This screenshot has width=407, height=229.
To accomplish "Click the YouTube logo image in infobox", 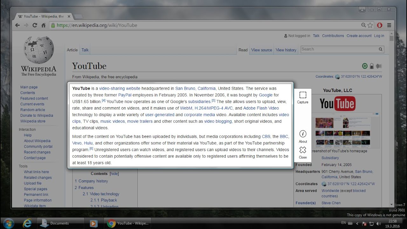I will point(337,104).
